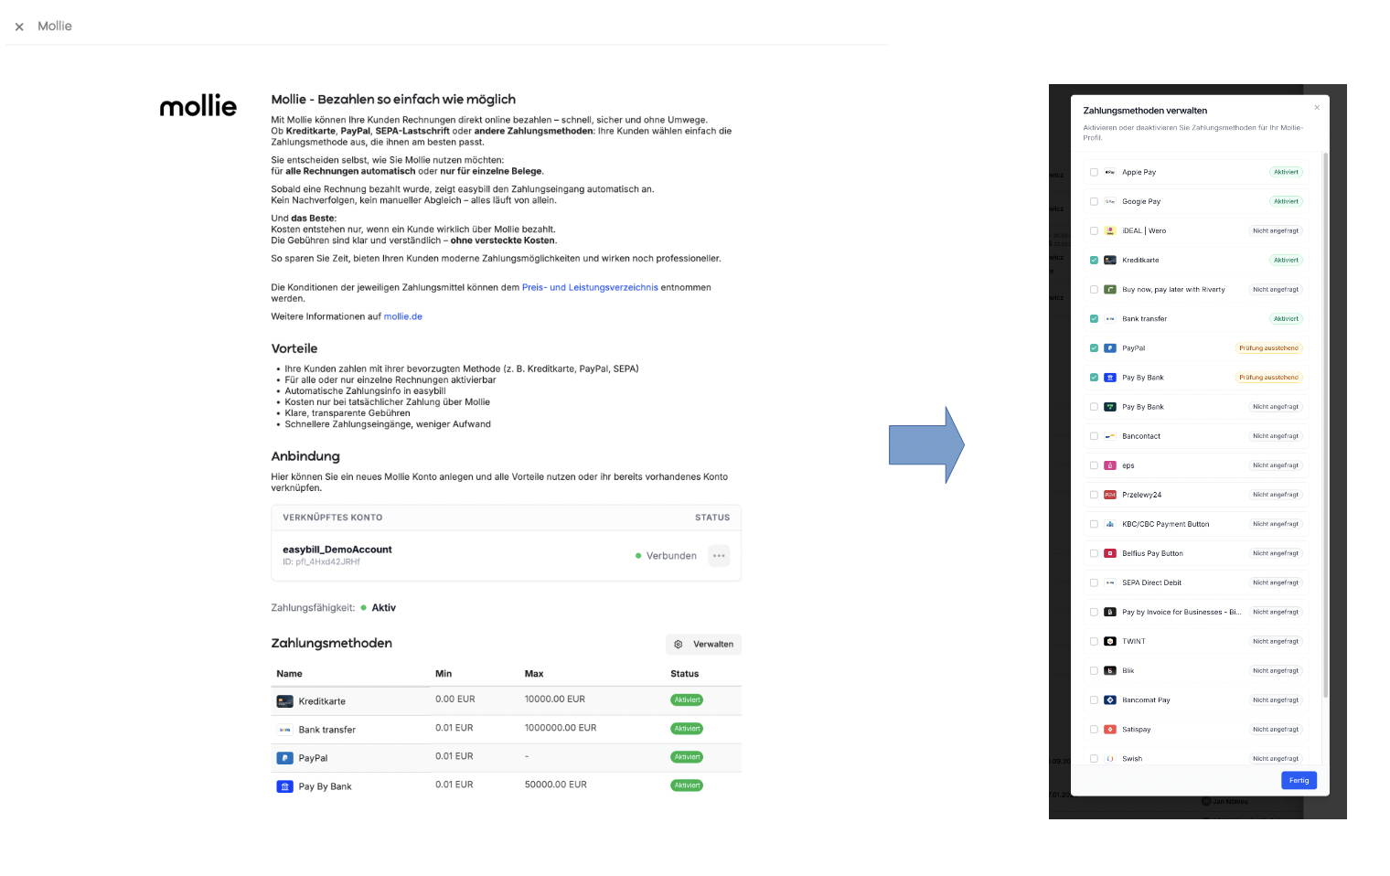The height and width of the screenshot is (876, 1390).
Task: Follow the mollie.de link
Action: pos(403,316)
